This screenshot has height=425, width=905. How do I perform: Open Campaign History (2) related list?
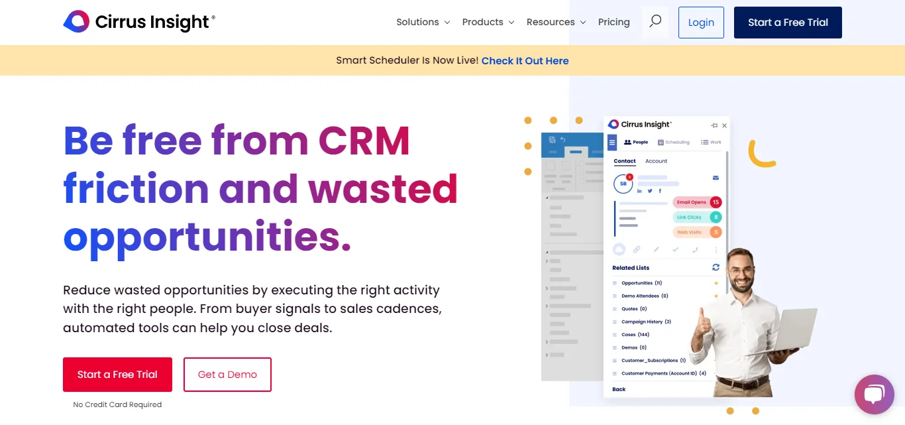[x=646, y=322]
